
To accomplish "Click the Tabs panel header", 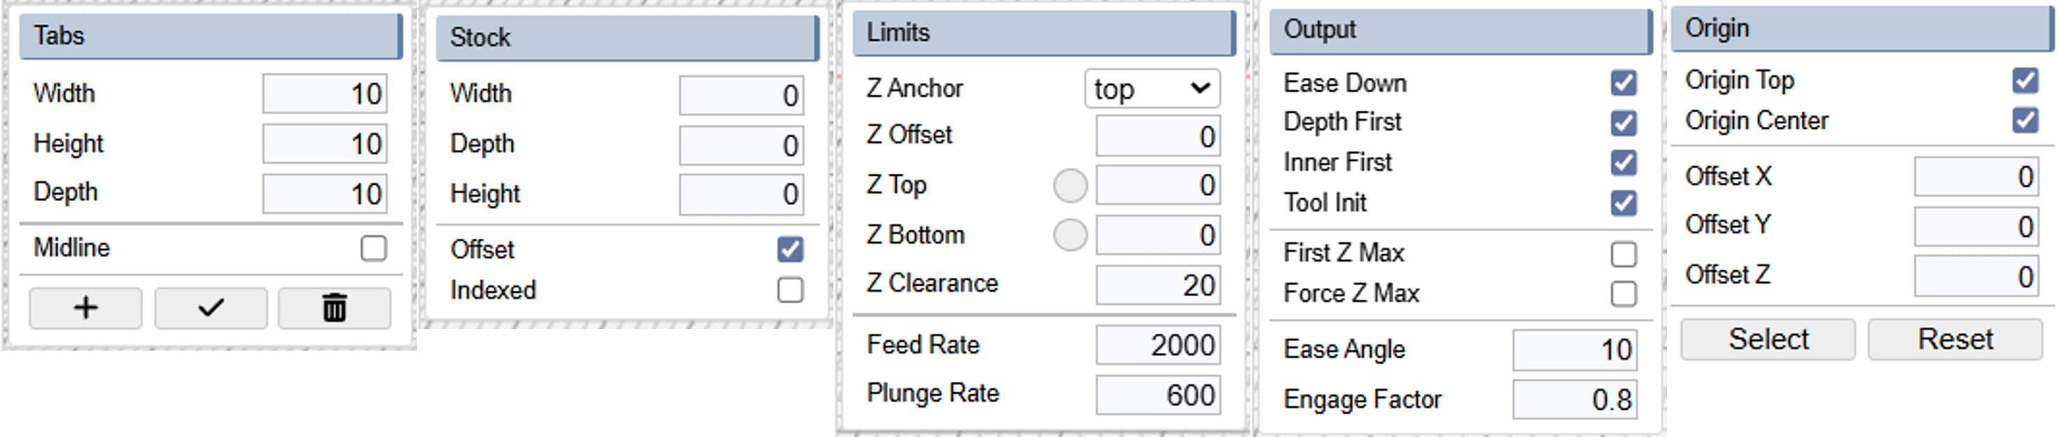I will [x=210, y=36].
